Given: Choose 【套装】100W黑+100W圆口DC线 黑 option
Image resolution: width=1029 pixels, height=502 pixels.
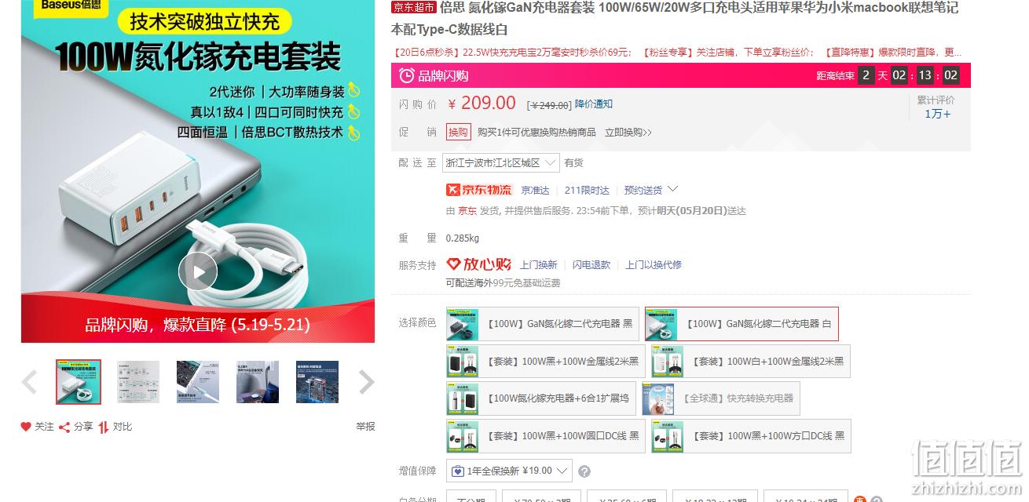Looking at the screenshot, I should [x=546, y=436].
